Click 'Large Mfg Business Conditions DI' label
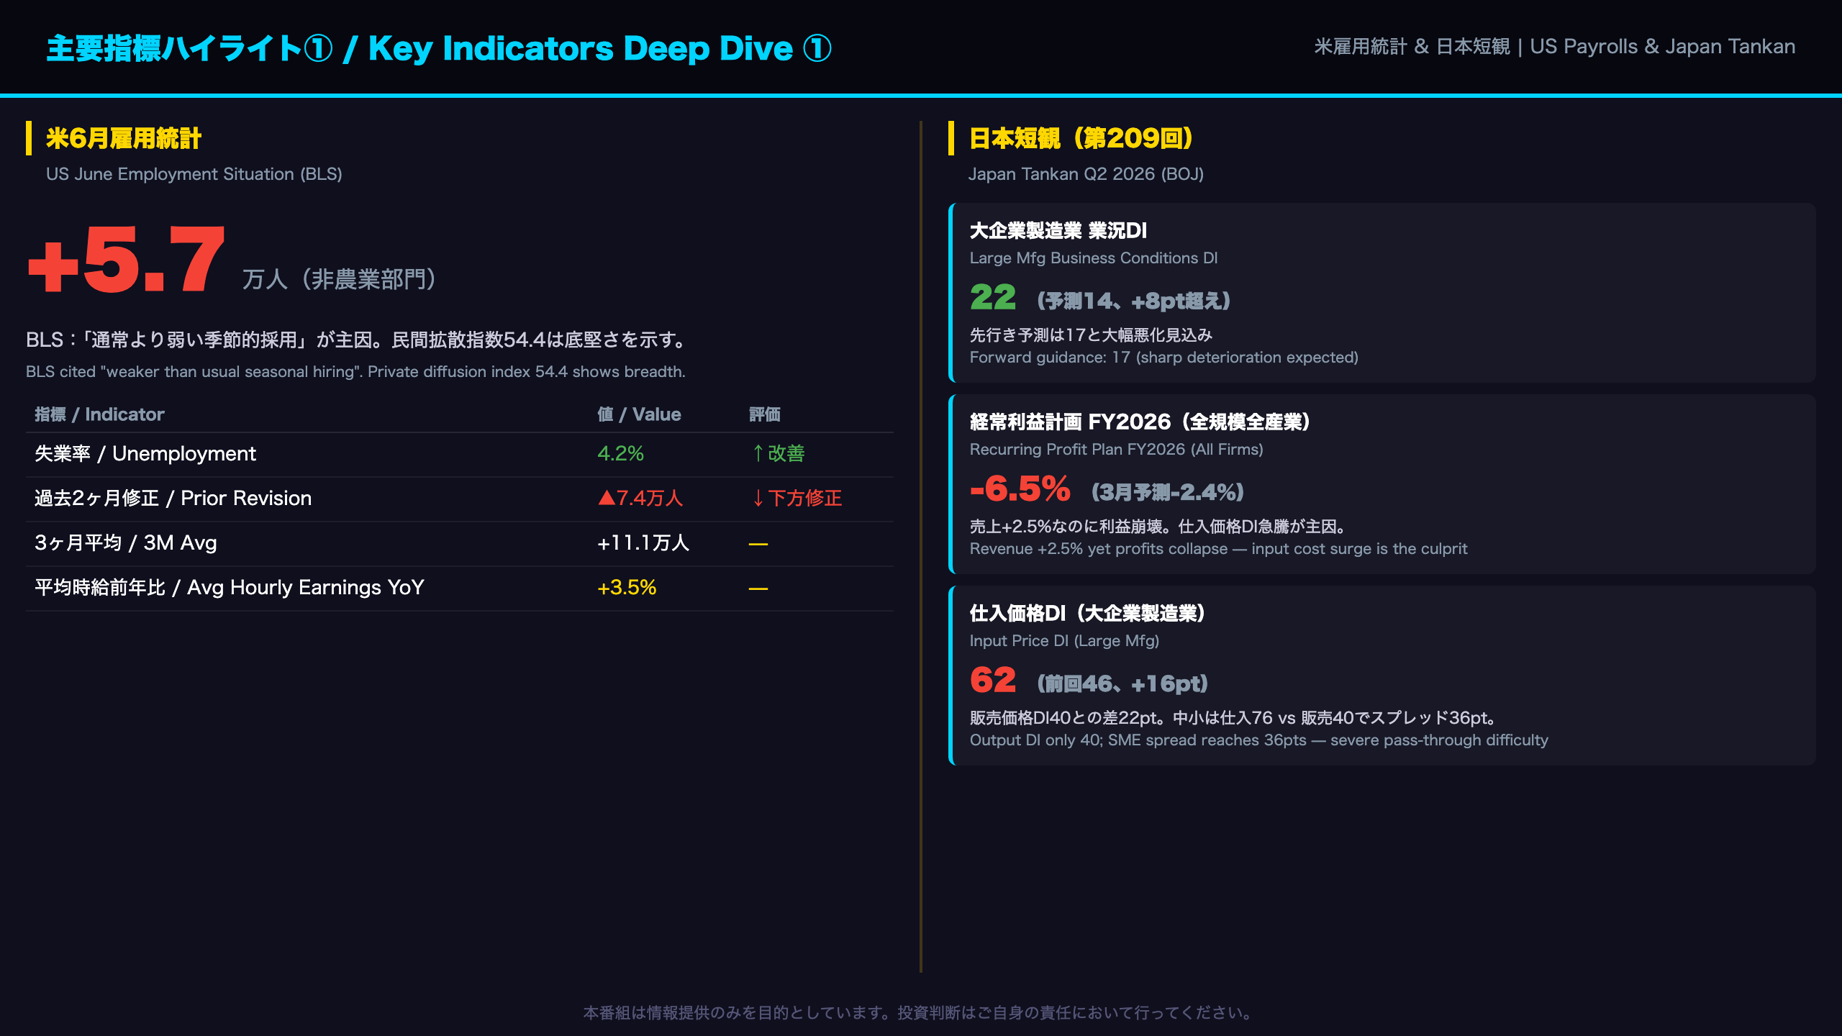This screenshot has height=1036, width=1842. (1094, 258)
